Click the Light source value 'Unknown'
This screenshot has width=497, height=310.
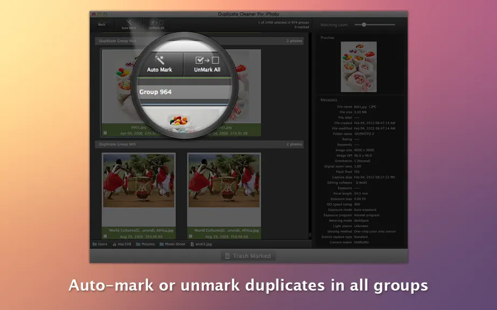(361, 226)
